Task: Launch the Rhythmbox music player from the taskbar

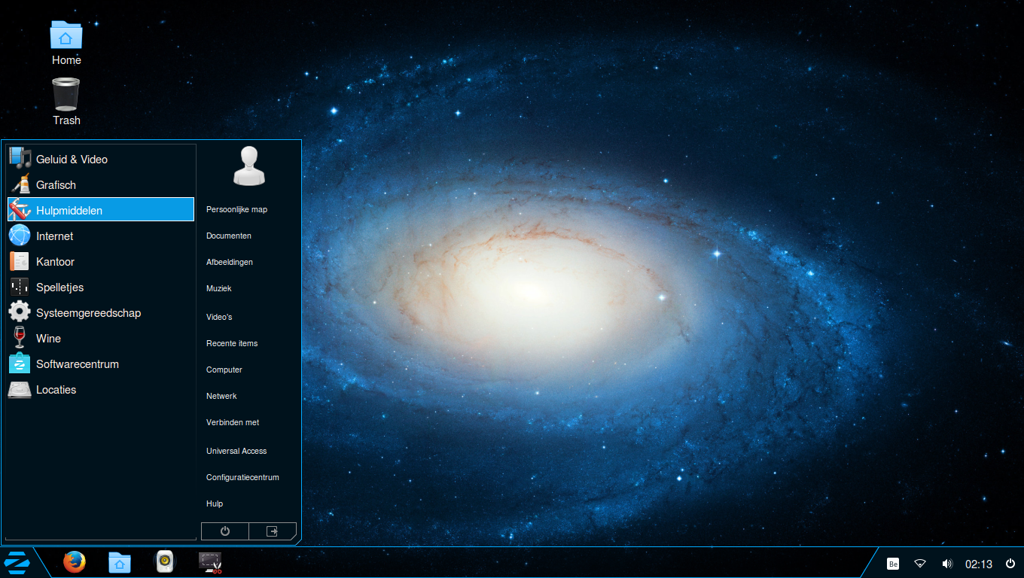Action: point(164,562)
